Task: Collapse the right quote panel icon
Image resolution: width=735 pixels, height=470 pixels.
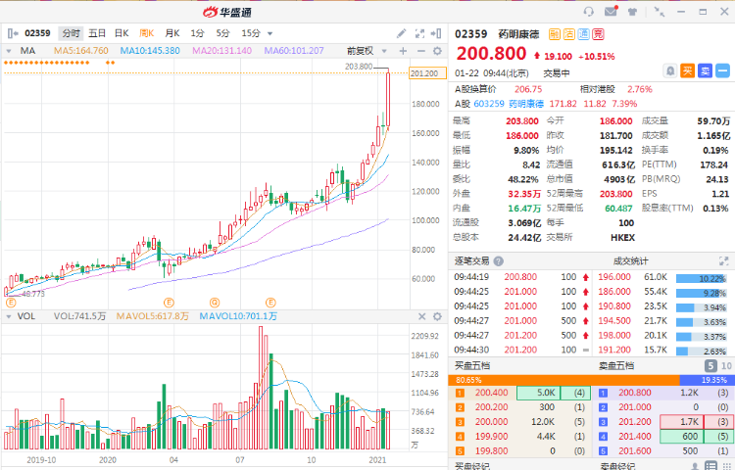Action: [x=436, y=33]
